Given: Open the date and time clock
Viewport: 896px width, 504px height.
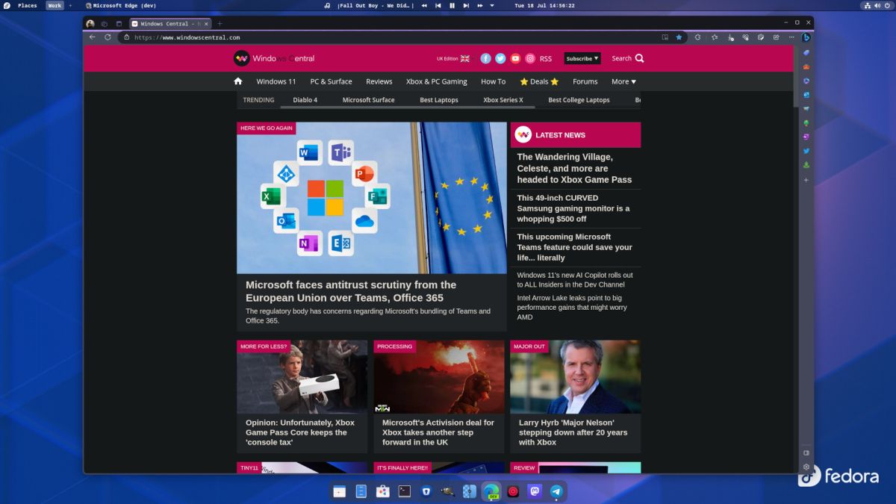Looking at the screenshot, I should click(x=544, y=5).
